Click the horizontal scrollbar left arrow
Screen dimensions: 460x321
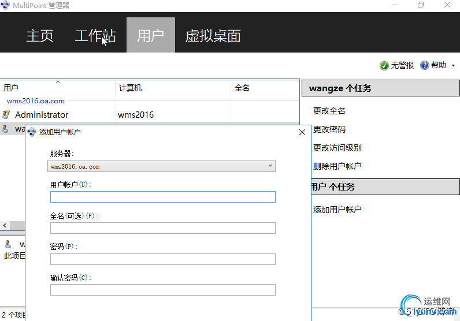coord(5,225)
